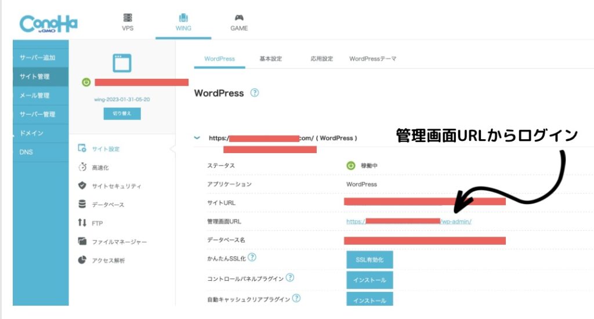Click the browser window site icon

(x=122, y=63)
